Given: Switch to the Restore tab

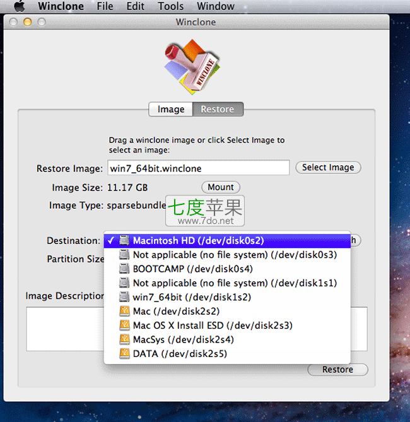Looking at the screenshot, I should [218, 109].
